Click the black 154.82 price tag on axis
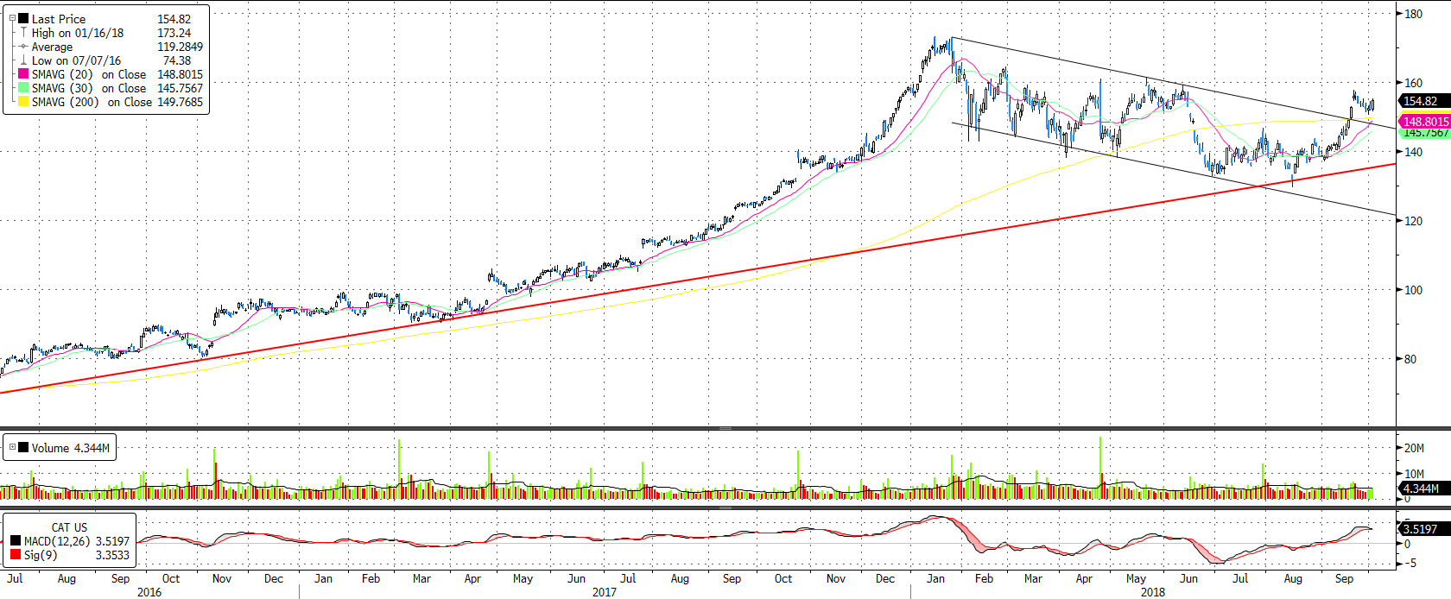Viewport: 1451px width, 599px height. point(1424,101)
